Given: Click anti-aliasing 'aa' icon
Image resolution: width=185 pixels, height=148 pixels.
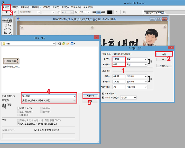Looking at the screenshot, I should click(76, 12).
